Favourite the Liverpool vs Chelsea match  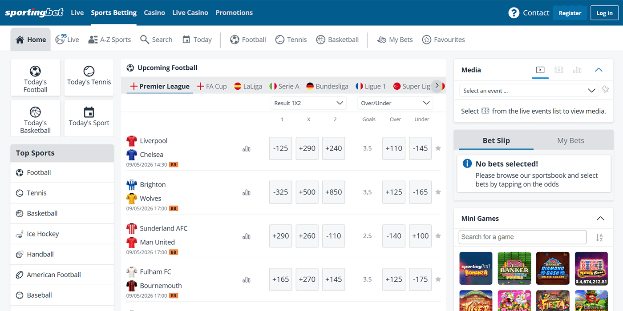coord(438,148)
